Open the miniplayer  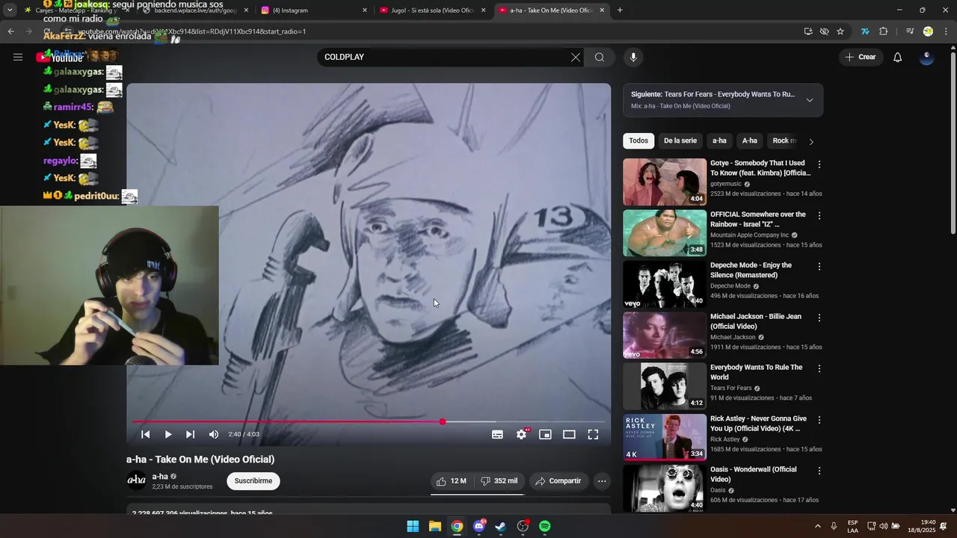(545, 434)
